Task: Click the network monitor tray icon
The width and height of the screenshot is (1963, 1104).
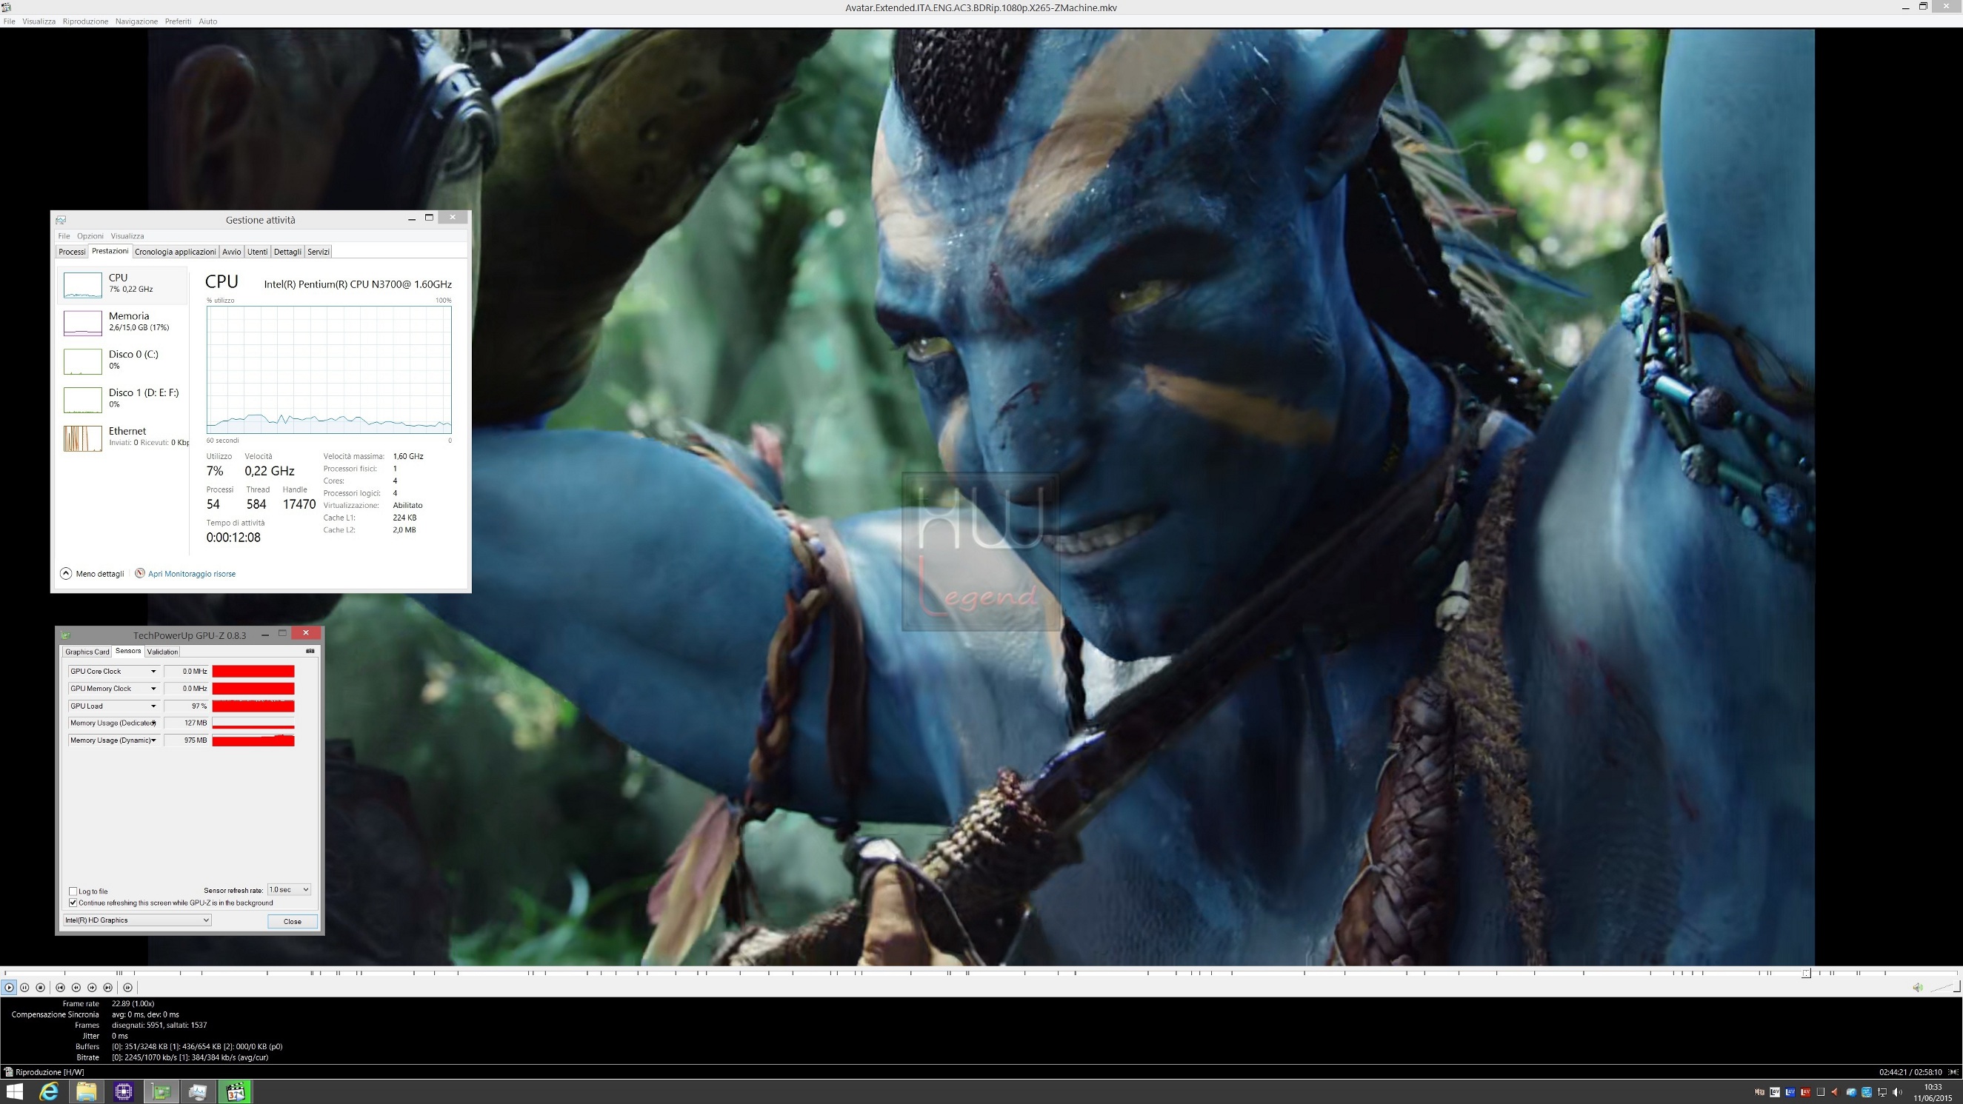Action: tap(1882, 1093)
